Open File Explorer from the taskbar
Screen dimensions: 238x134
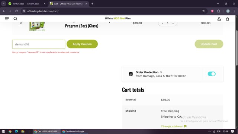click(x=23, y=131)
